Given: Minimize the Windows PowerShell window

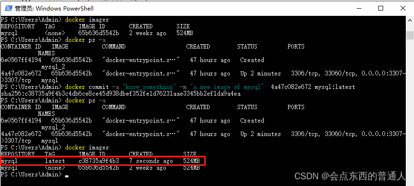Looking at the screenshot, I should [359, 9].
